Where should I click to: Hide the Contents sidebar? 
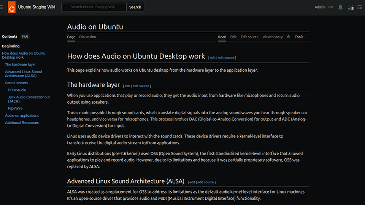[25, 36]
